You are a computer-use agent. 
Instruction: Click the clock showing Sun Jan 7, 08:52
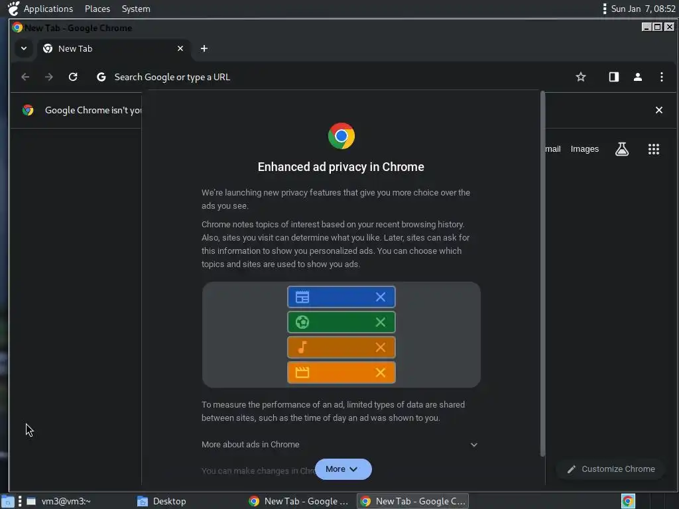click(643, 9)
